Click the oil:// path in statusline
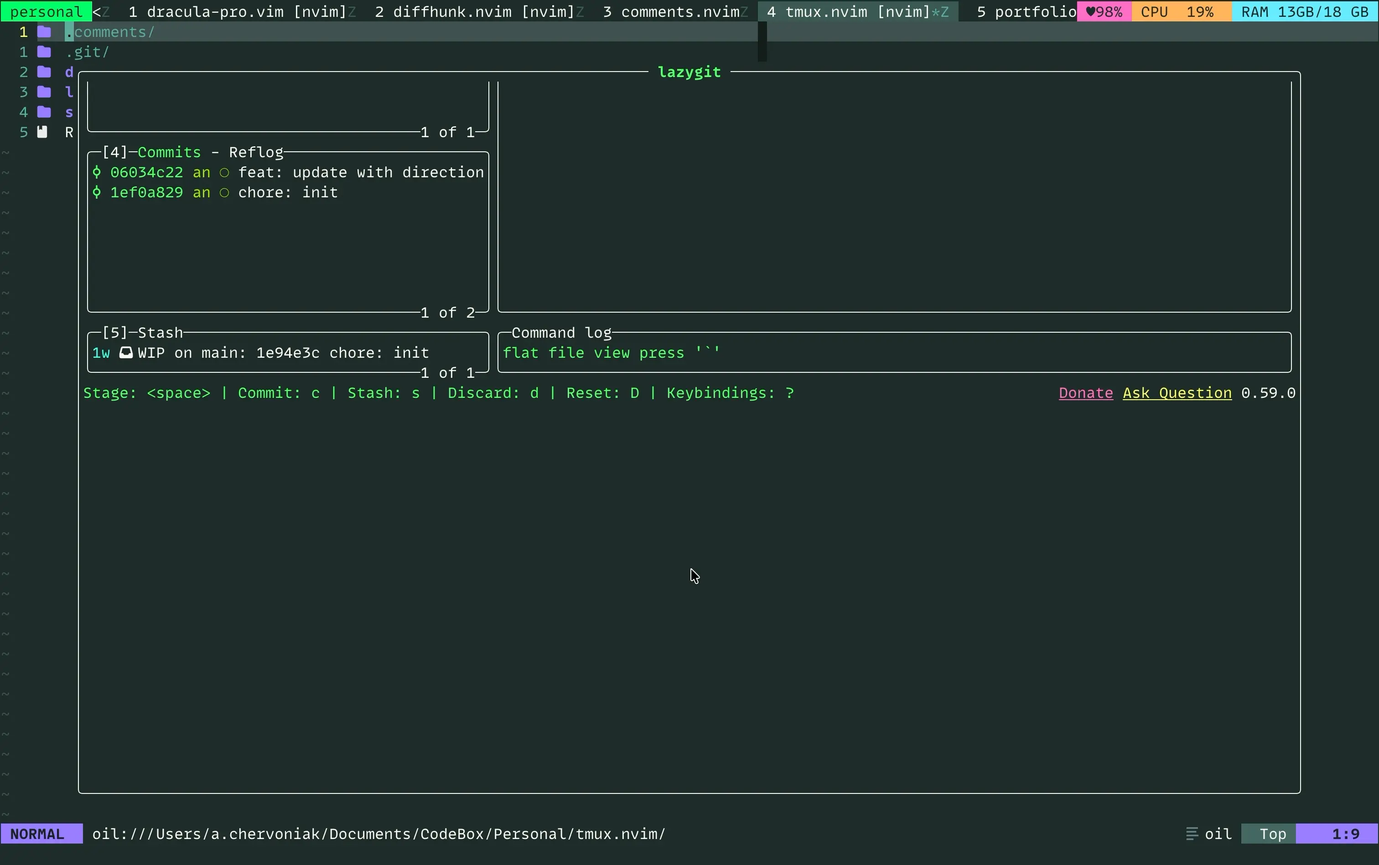The image size is (1379, 865). [x=379, y=834]
